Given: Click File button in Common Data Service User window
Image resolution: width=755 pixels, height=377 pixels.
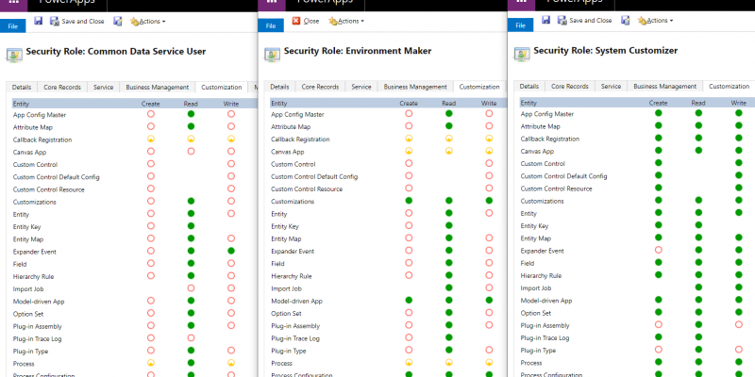Looking at the screenshot, I should [x=12, y=26].
